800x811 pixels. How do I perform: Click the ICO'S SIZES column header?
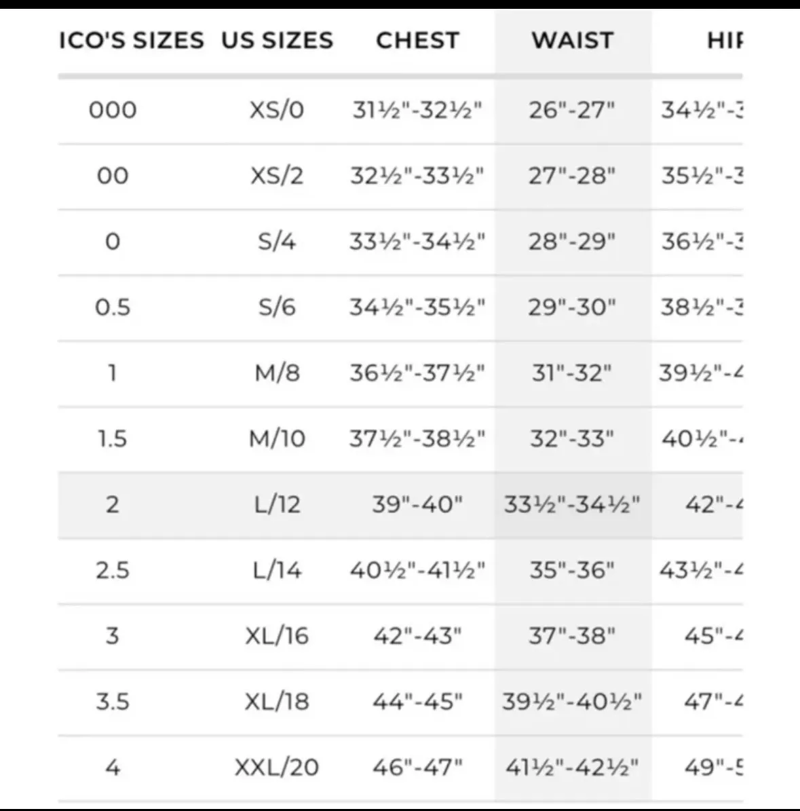click(x=131, y=40)
